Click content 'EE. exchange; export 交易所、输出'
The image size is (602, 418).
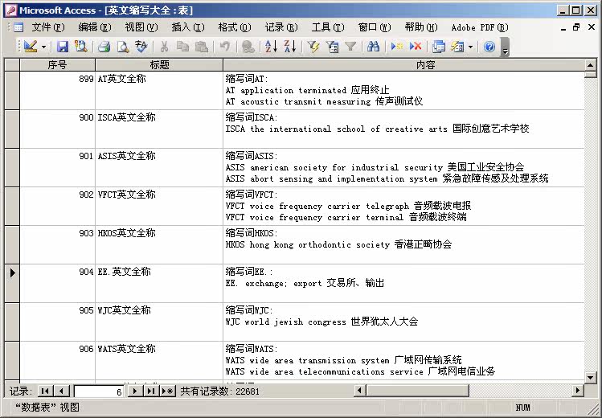(305, 283)
